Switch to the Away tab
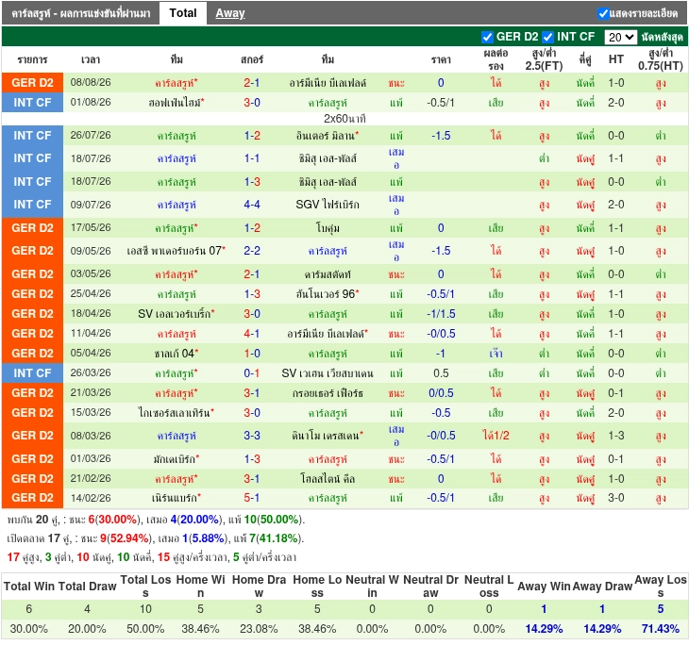The width and height of the screenshot is (689, 645). [x=229, y=13]
